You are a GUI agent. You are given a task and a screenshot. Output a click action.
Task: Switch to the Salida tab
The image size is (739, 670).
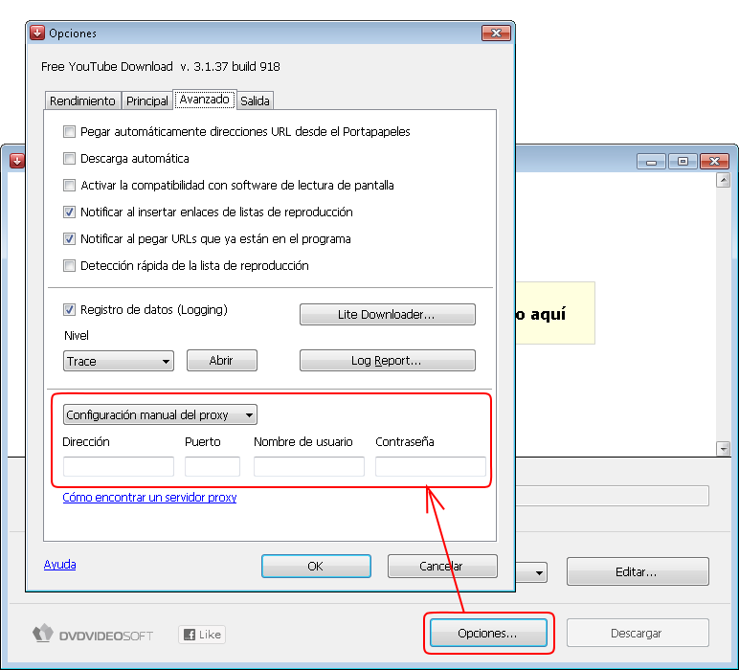255,100
